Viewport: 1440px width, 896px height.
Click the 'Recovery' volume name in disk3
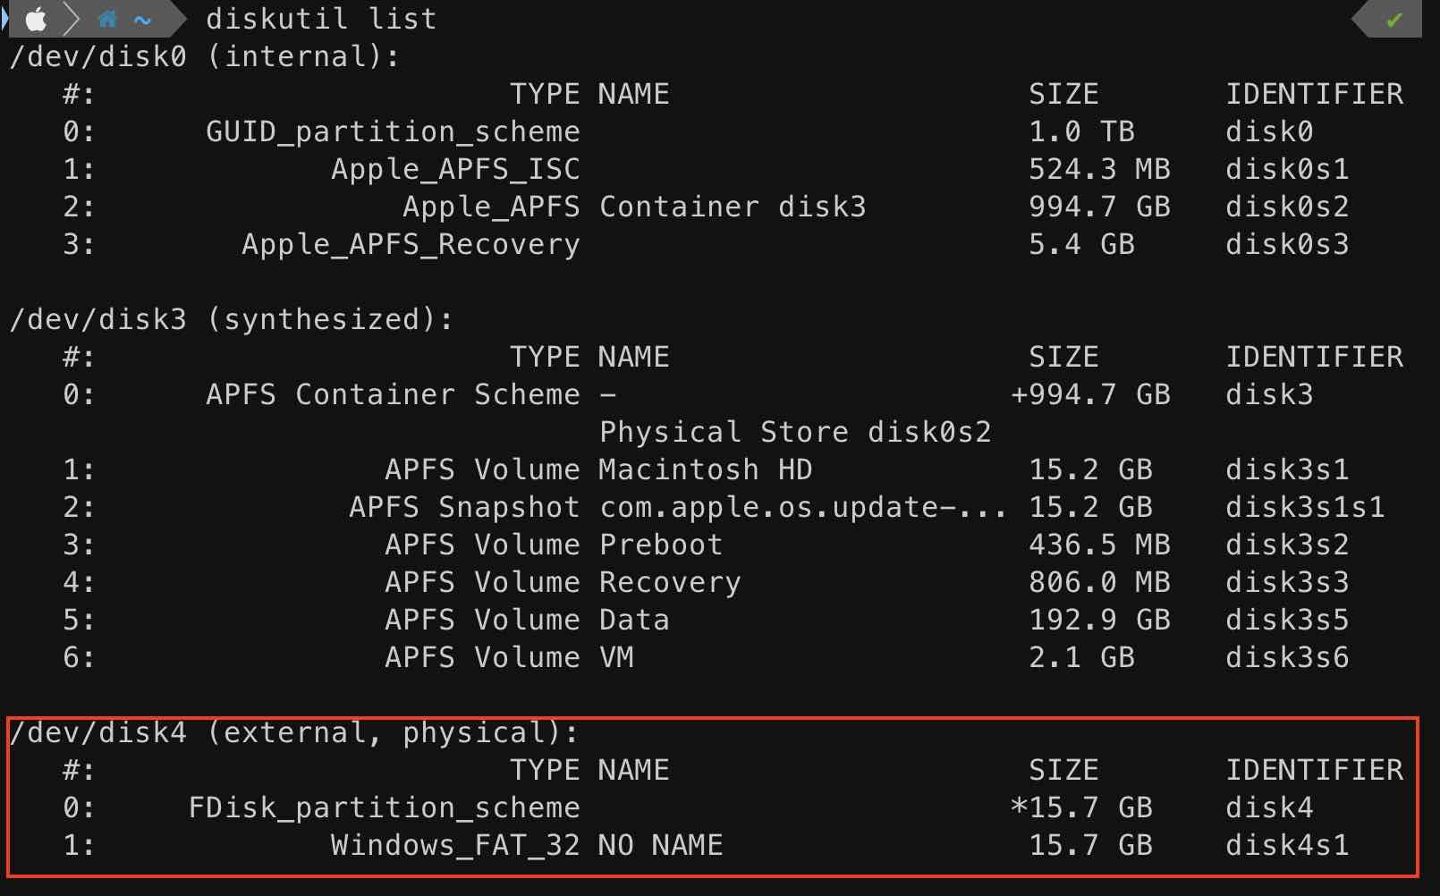670,582
